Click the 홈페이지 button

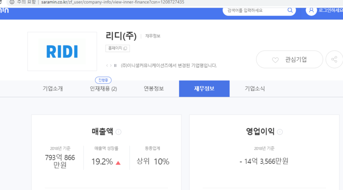click(x=118, y=48)
